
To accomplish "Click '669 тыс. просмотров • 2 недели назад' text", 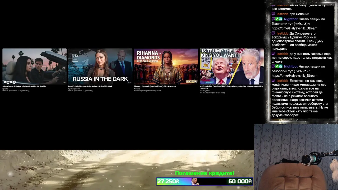I will [x=16, y=91].
